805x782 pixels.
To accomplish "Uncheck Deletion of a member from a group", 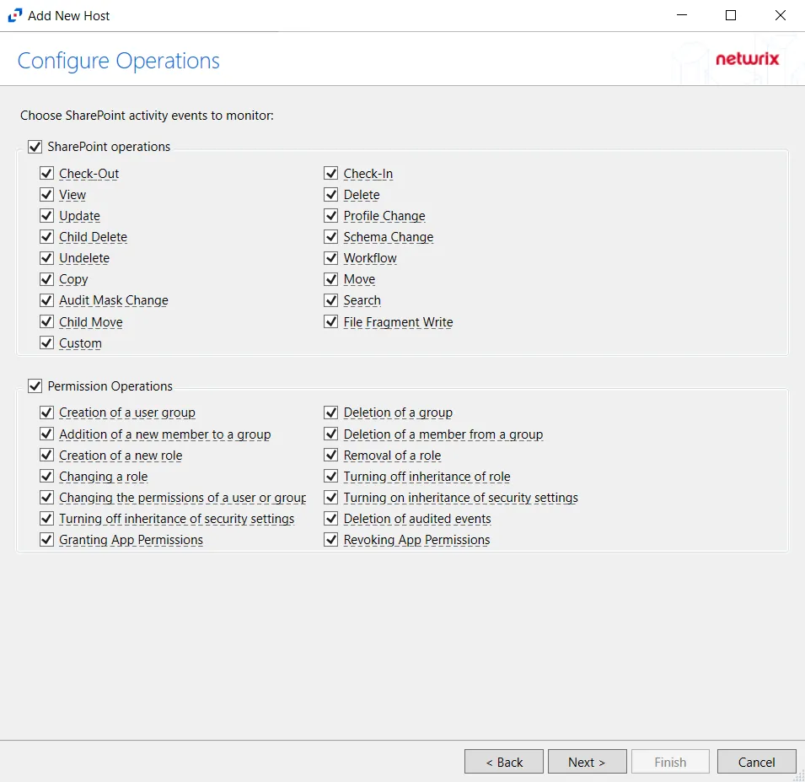I will [x=331, y=434].
